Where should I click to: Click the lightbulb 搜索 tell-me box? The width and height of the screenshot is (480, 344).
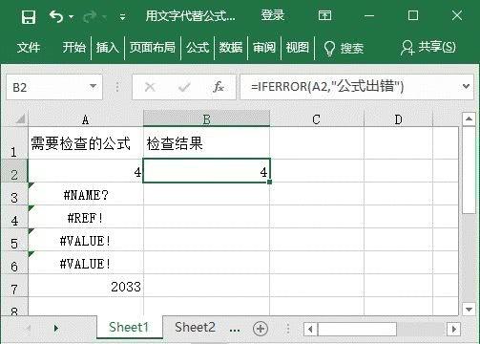pyautogui.click(x=344, y=48)
